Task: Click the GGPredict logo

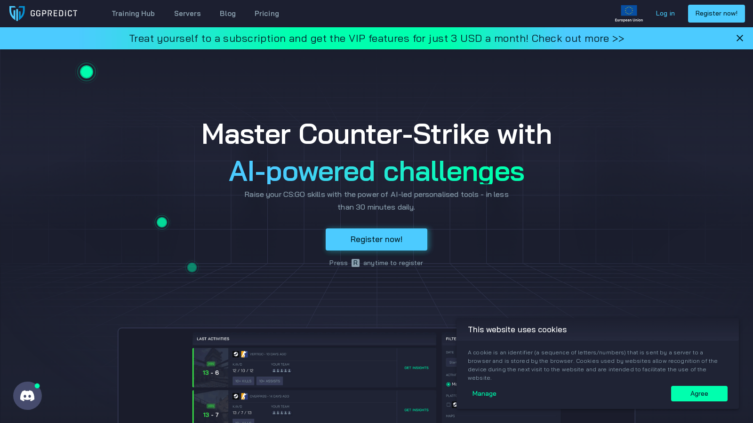Action: (43, 14)
